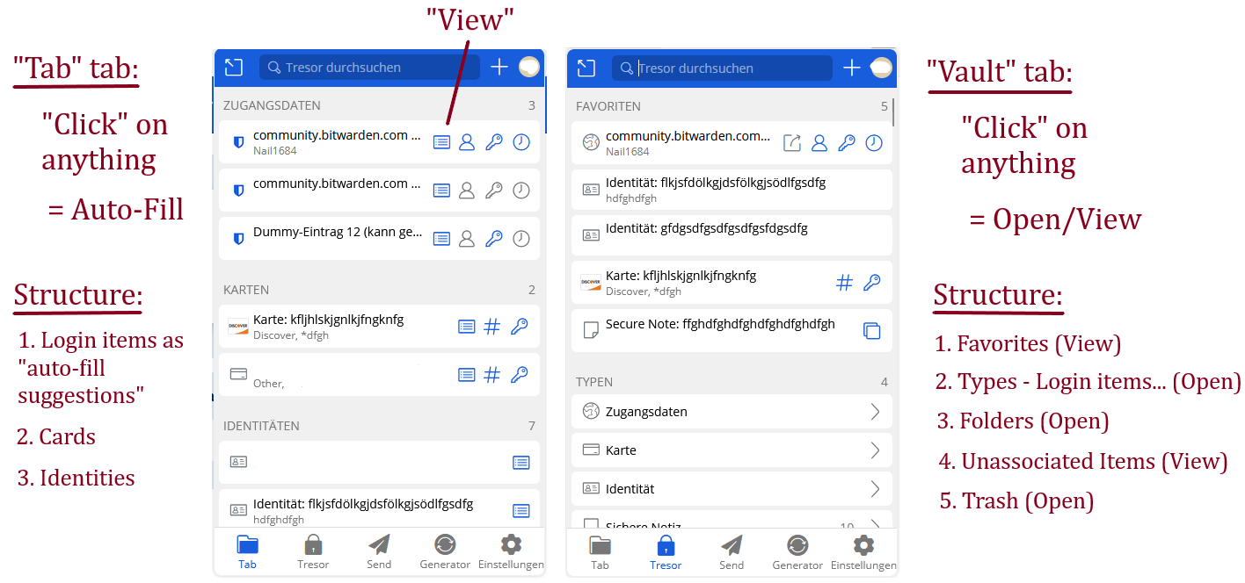Copy username on Nail1684 row in left popup
Image resolution: width=1245 pixels, height=583 pixels.
point(468,142)
